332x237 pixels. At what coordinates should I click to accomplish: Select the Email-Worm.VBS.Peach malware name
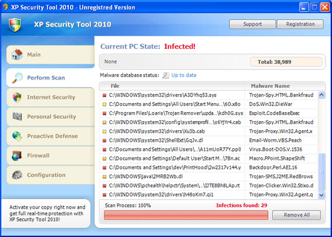click(x=275, y=141)
